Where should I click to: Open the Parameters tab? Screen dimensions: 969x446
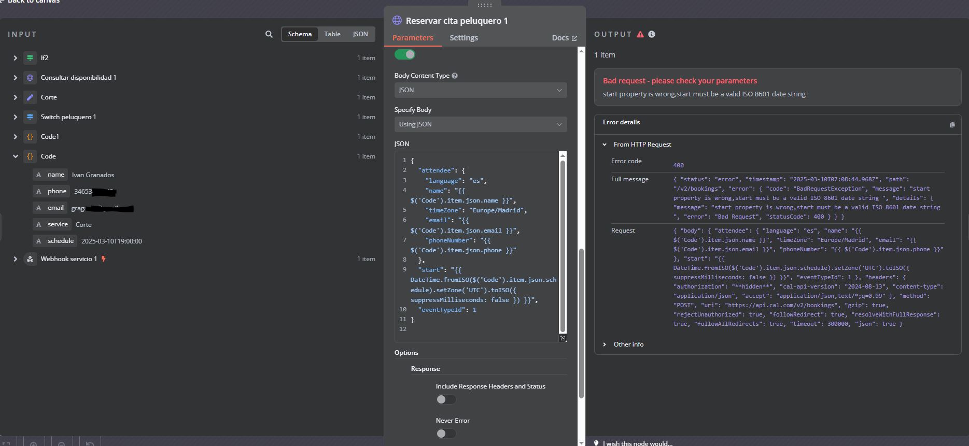pos(413,38)
